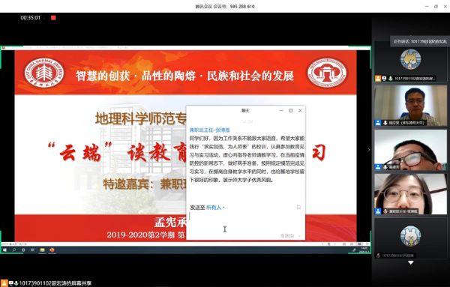Open the PowerPoint icon on shared taskbar
The height and width of the screenshot is (287, 450).
click(x=52, y=250)
